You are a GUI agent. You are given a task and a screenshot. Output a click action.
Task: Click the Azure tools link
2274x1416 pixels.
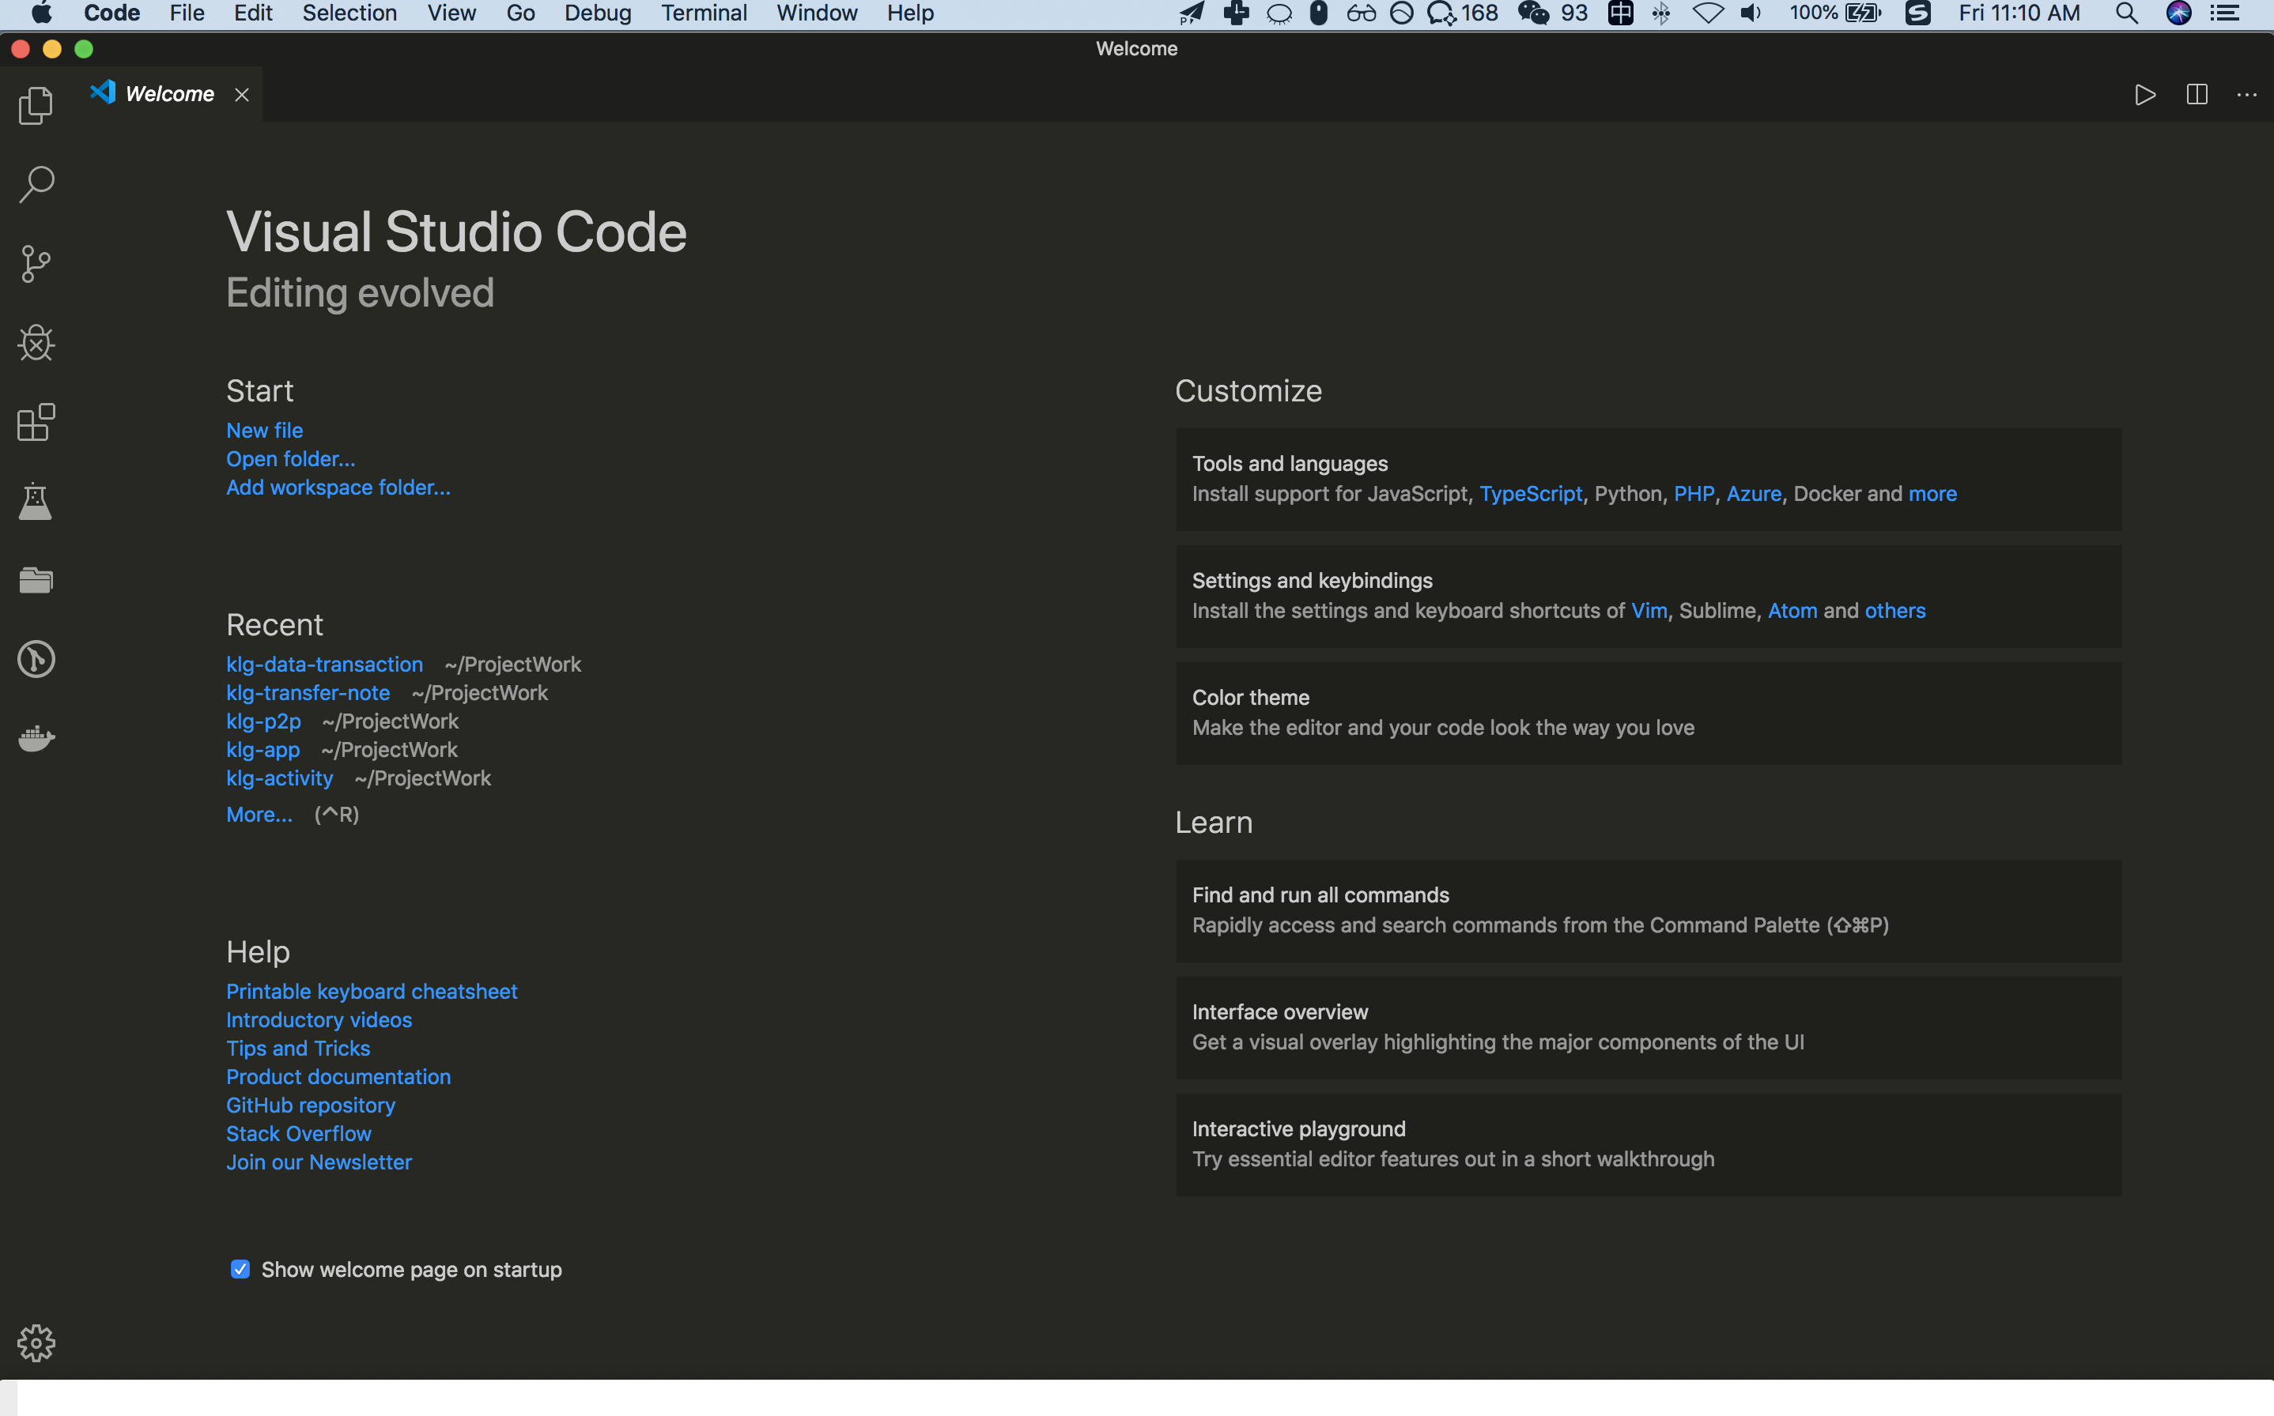1754,495
